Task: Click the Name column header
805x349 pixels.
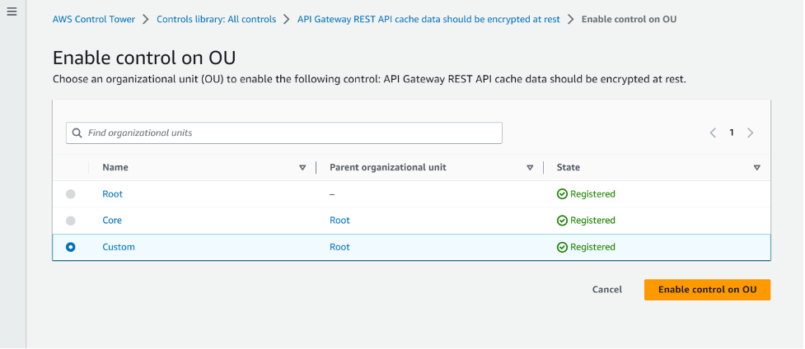Action: click(115, 167)
